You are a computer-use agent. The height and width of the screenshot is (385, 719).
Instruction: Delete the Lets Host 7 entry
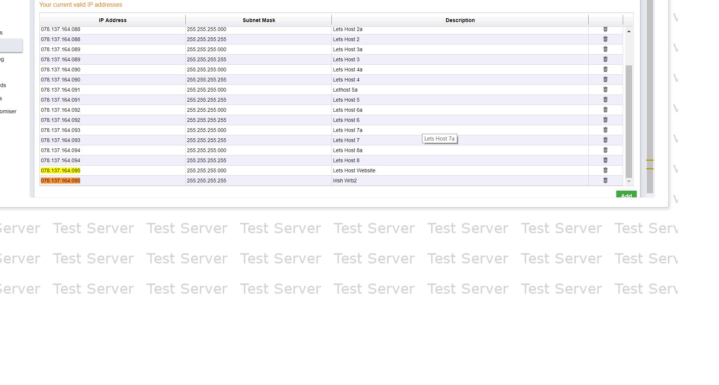click(605, 140)
